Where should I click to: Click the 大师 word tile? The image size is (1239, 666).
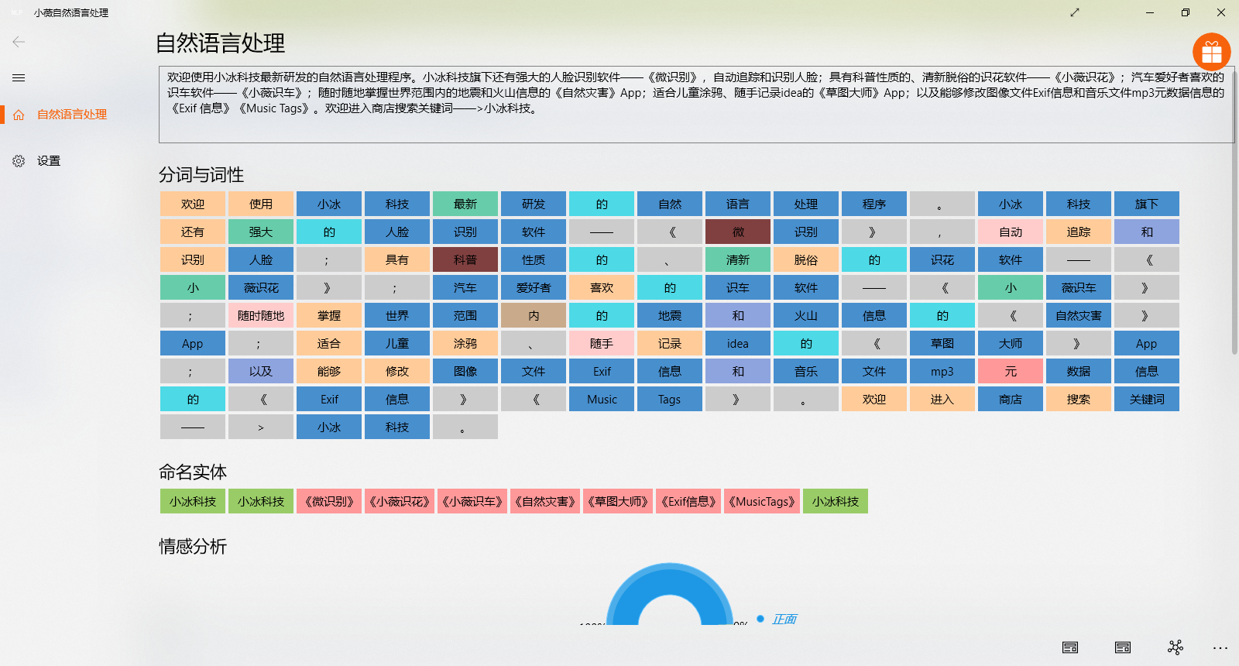tap(1011, 343)
